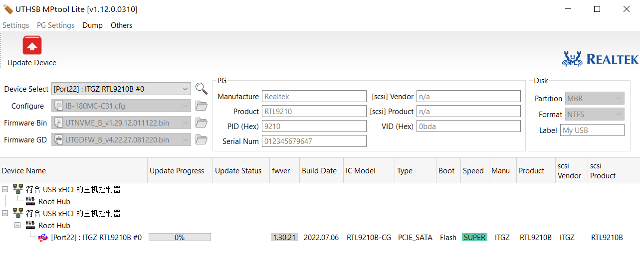The image size is (640, 263).
Task: Click the red Update Device icon
Action: click(x=32, y=45)
